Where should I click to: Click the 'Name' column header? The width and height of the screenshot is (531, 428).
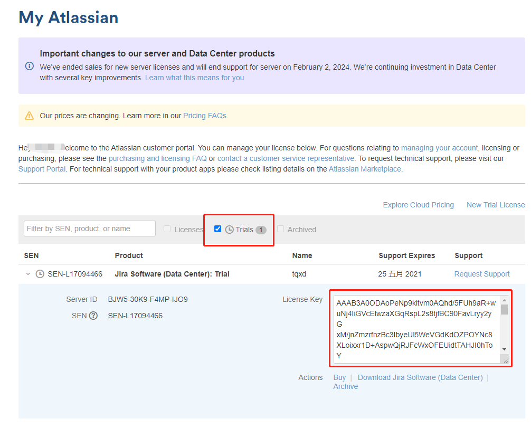[x=302, y=255]
